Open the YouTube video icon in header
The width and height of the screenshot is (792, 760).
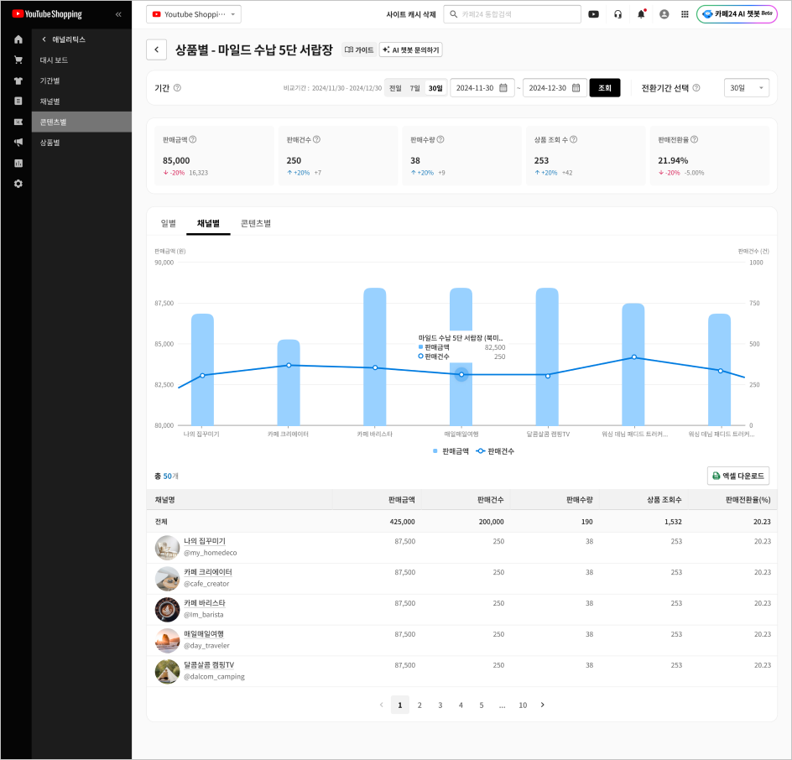pos(593,14)
